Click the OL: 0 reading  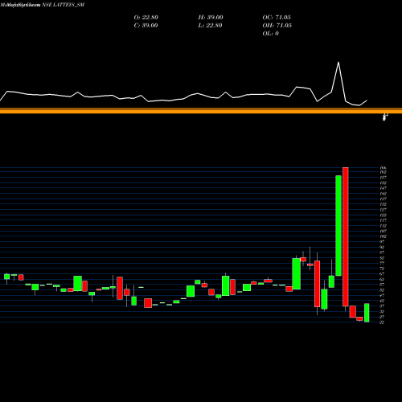coord(270,34)
